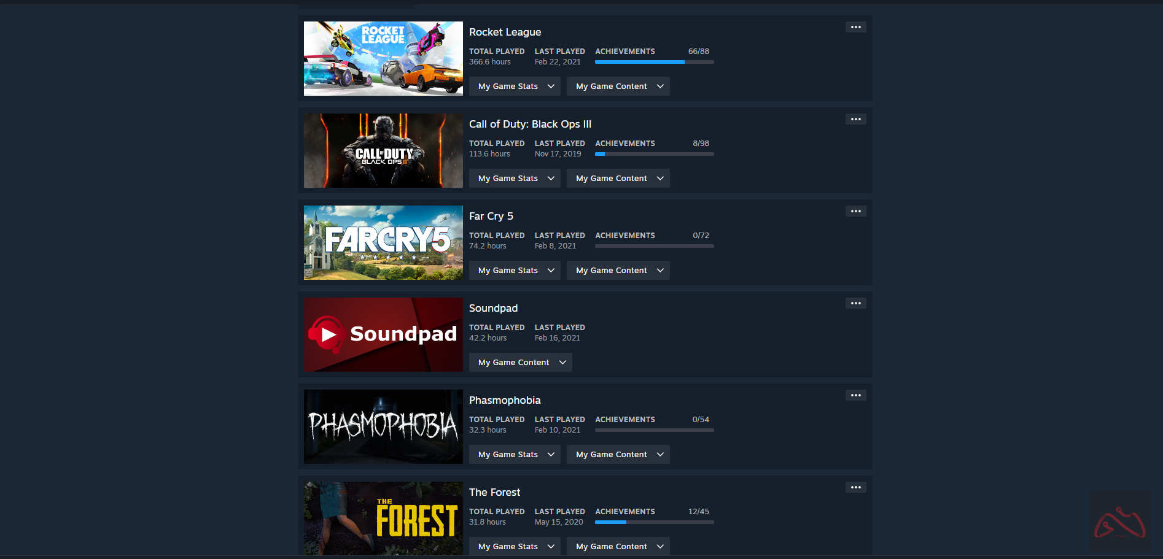The width and height of the screenshot is (1163, 559).
Task: Open Rocket League more options ellipsis
Action: pos(855,27)
